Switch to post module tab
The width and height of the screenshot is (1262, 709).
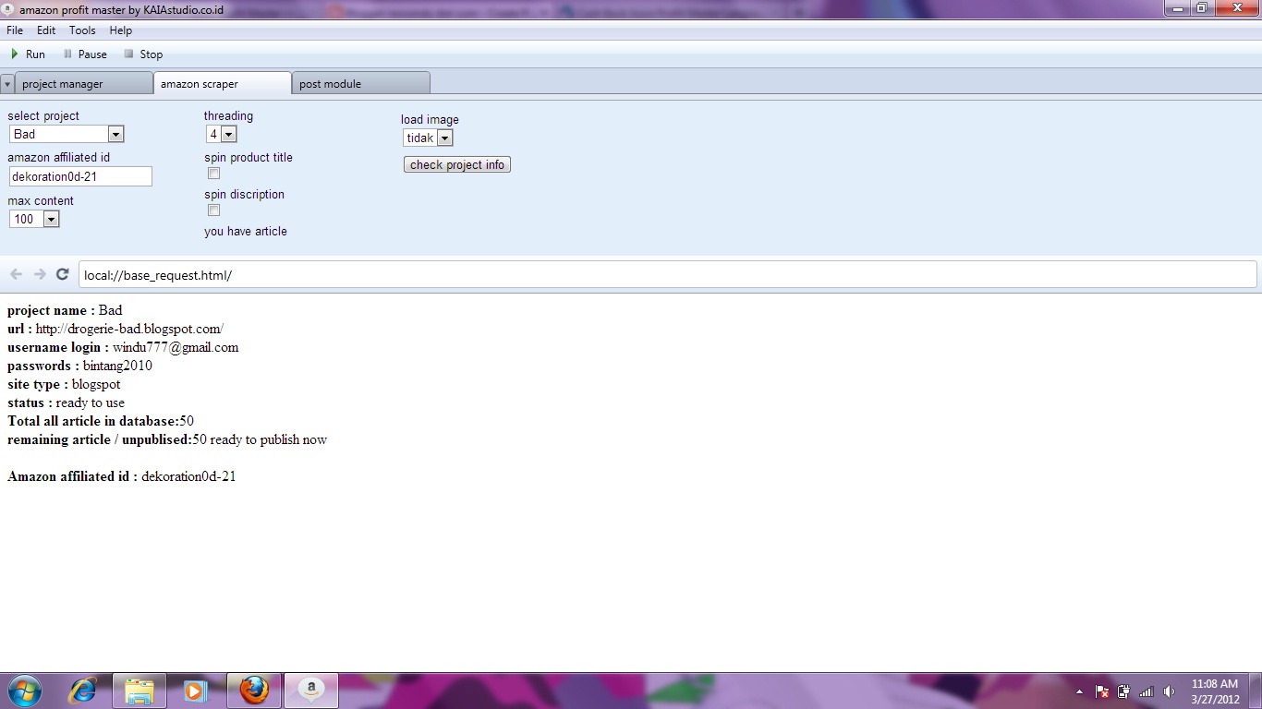tap(360, 83)
